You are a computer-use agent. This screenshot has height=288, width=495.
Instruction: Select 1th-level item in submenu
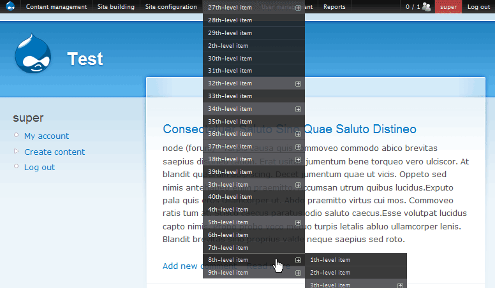pyautogui.click(x=356, y=260)
